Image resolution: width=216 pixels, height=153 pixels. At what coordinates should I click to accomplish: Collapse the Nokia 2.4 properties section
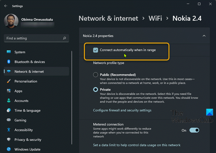click(204, 36)
